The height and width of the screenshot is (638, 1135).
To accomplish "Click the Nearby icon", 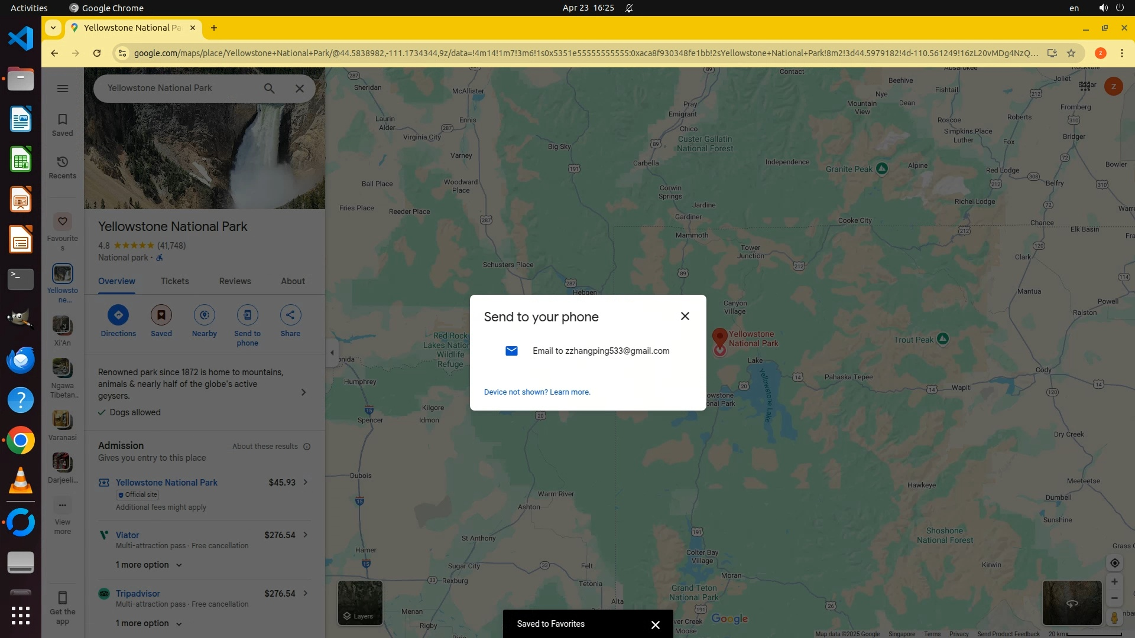I will (x=204, y=315).
